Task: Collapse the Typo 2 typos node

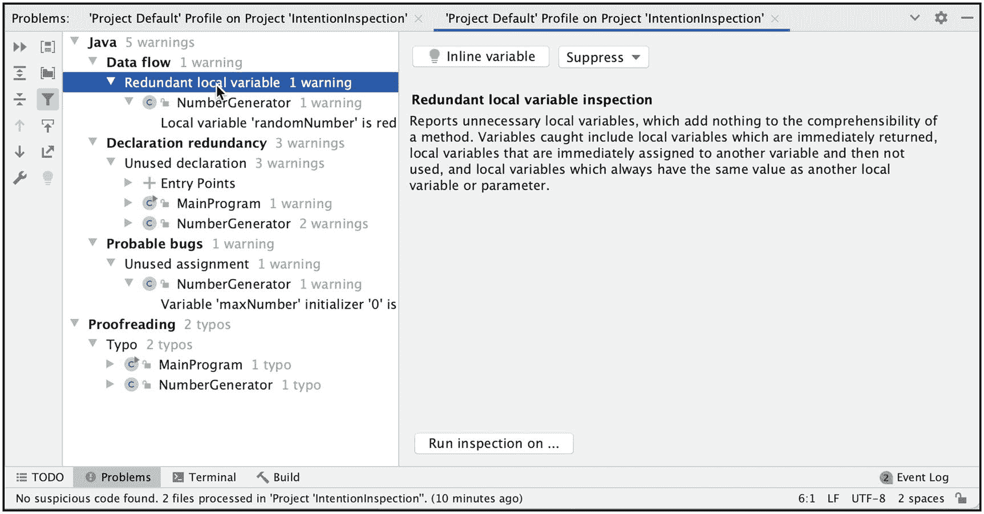Action: [93, 343]
